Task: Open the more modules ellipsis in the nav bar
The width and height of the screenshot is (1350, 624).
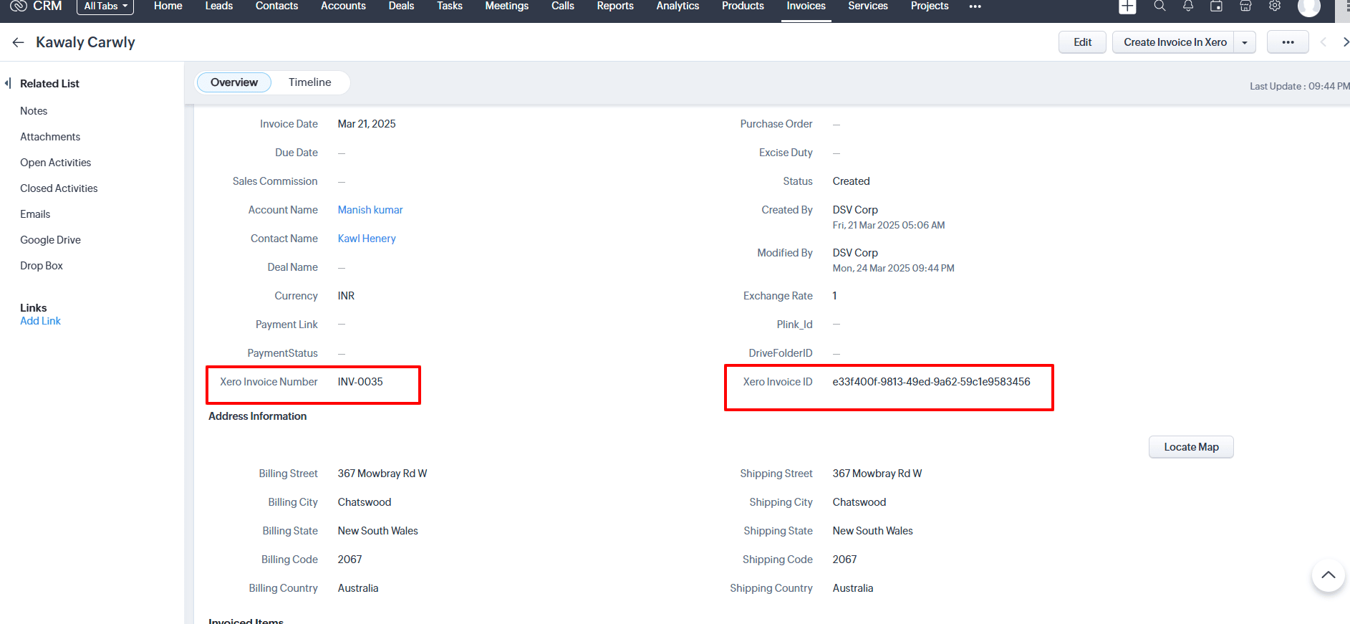Action: (975, 6)
